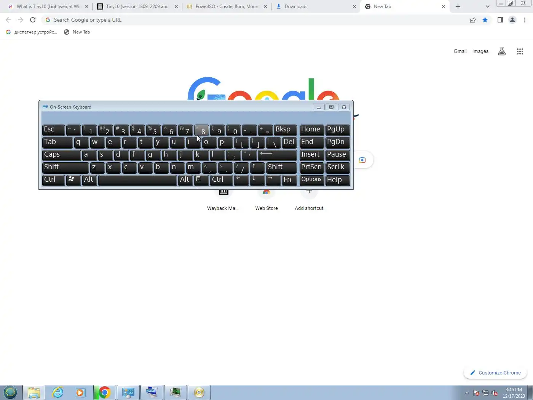Viewport: 533px width, 400px height.
Task: Toggle right Shift key on keyboard
Action: [281, 168]
